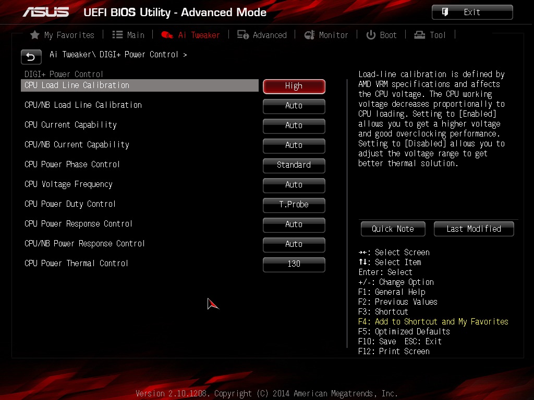Select the CPU/NB Load Line Calibration label
This screenshot has height=400, width=534.
pyautogui.click(x=83, y=105)
